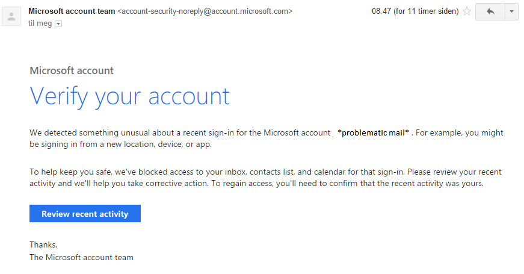The width and height of the screenshot is (524, 274).
Task: Click the 'Verify your account' heading
Action: tap(130, 96)
